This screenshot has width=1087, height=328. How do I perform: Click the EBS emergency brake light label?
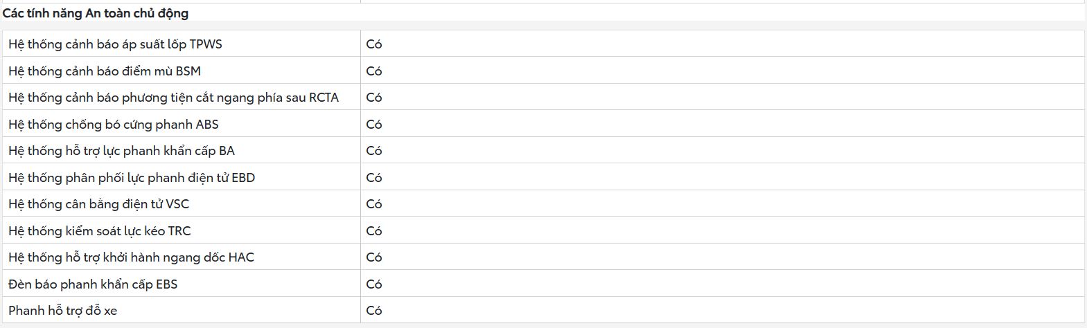pyautogui.click(x=93, y=284)
